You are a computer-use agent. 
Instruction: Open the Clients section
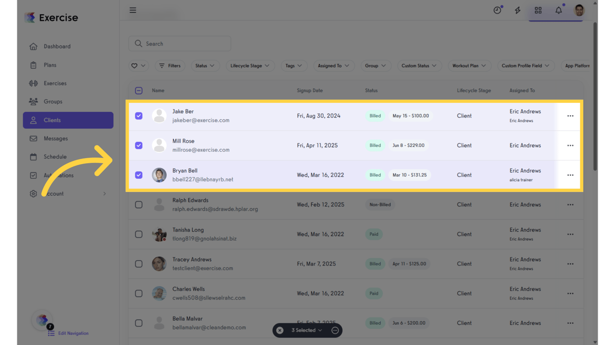coord(52,120)
